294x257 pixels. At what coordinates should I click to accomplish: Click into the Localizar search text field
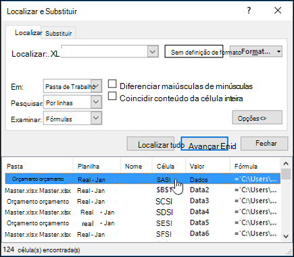(104, 51)
